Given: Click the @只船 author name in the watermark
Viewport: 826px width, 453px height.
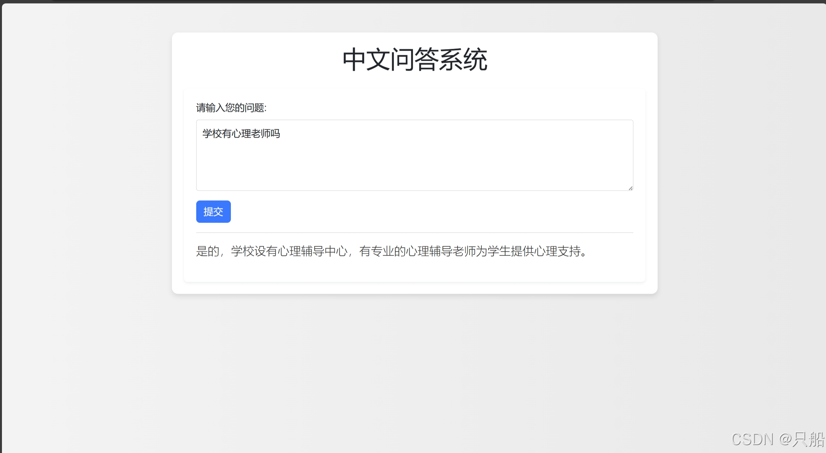Looking at the screenshot, I should (802, 439).
